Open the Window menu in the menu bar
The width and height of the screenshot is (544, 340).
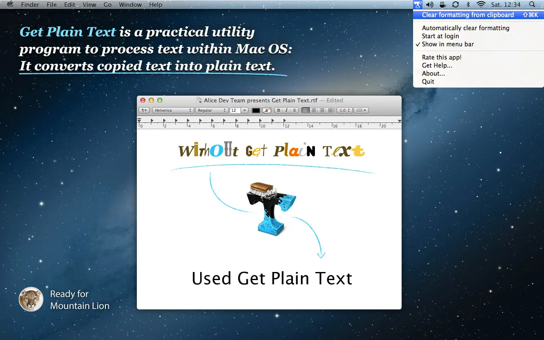[130, 5]
